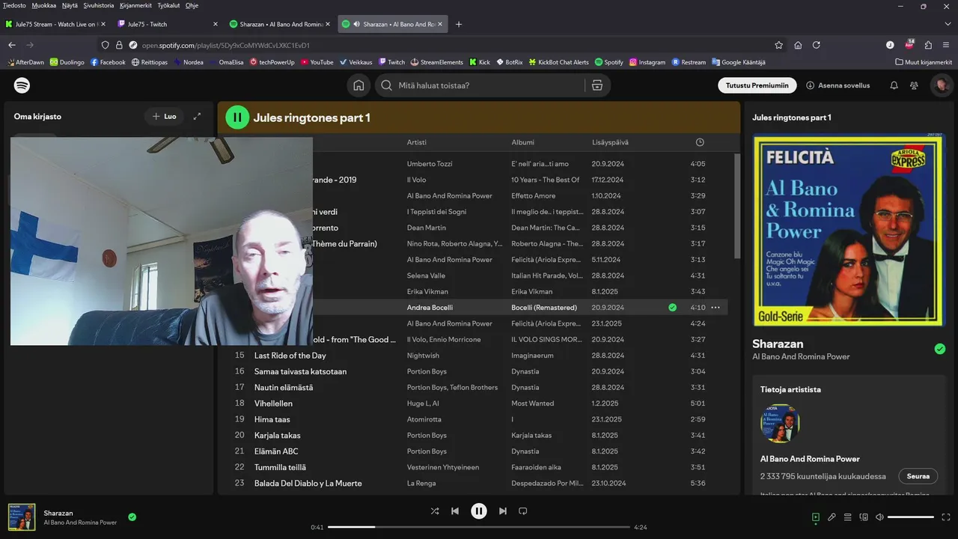This screenshot has width=958, height=539.
Task: Go to Spotify Home via the house icon
Action: pos(359,85)
